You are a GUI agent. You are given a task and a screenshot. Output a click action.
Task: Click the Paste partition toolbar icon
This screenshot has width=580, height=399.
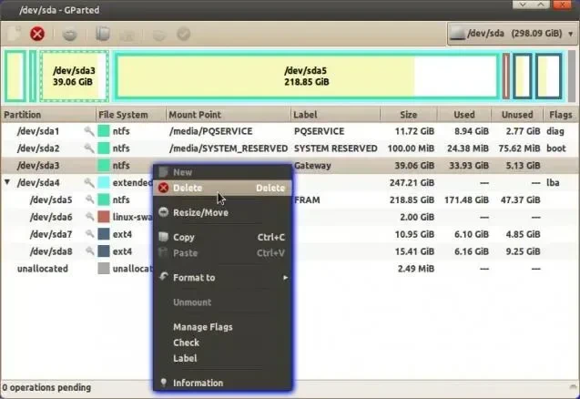(127, 35)
